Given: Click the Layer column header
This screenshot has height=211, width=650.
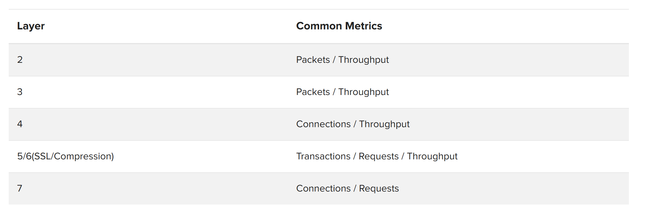Looking at the screenshot, I should [x=31, y=26].
